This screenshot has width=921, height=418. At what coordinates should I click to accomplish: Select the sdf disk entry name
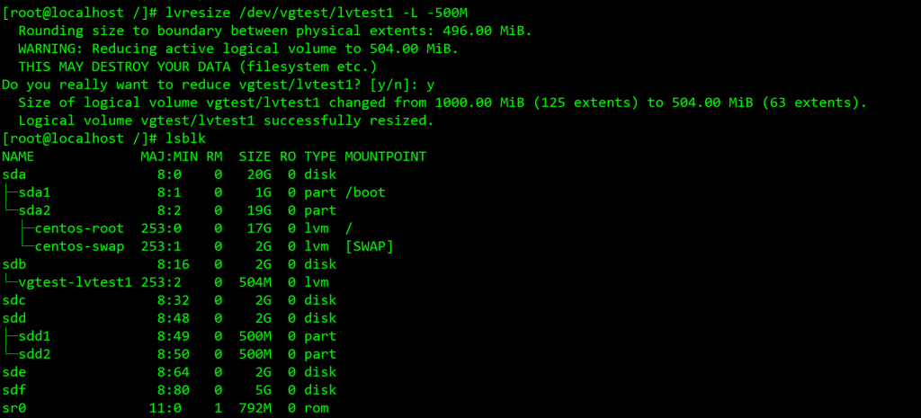(14, 391)
